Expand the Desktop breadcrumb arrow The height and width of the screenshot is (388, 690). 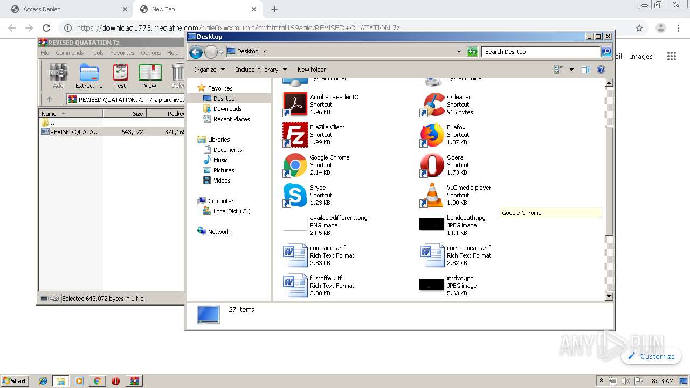pos(264,52)
